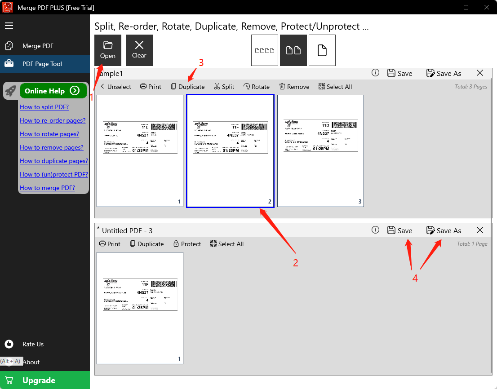Show info for the sample1 document

pyautogui.click(x=375, y=73)
